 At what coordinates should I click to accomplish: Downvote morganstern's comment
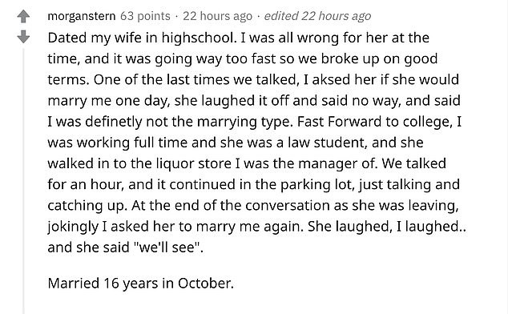23,37
